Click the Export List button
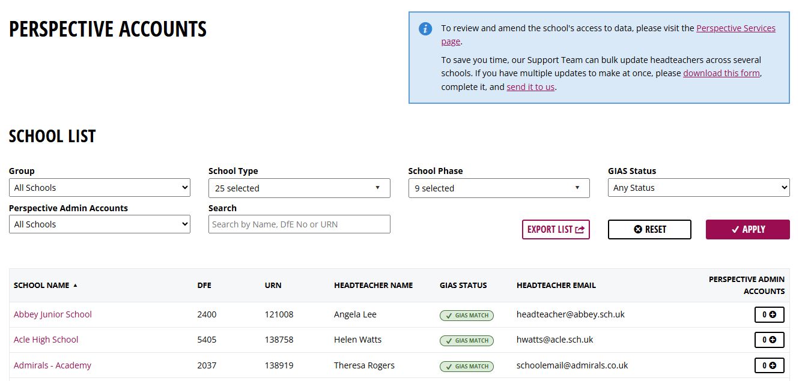The width and height of the screenshot is (808, 381). click(x=556, y=229)
